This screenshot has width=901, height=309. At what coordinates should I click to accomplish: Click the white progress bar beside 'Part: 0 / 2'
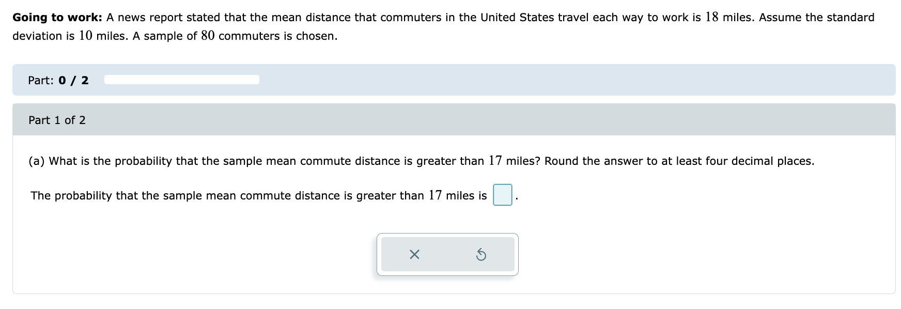tap(182, 79)
